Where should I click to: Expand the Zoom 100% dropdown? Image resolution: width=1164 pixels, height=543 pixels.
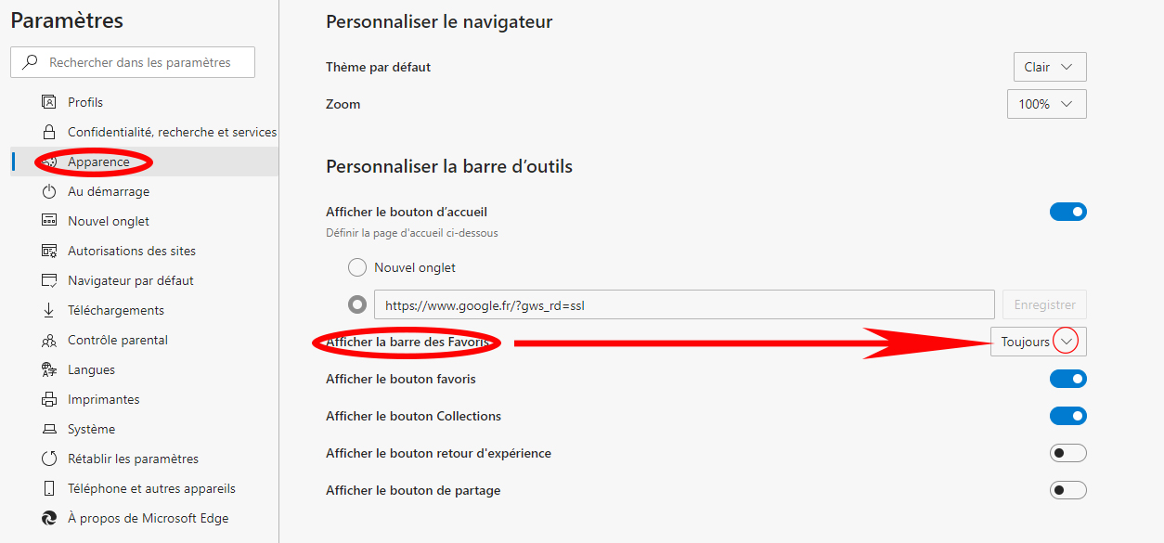pos(1046,104)
